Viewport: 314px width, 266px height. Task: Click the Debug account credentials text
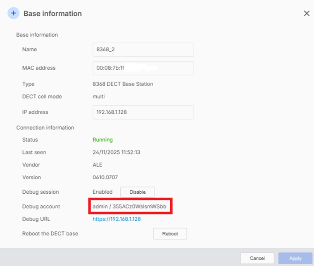click(130, 206)
